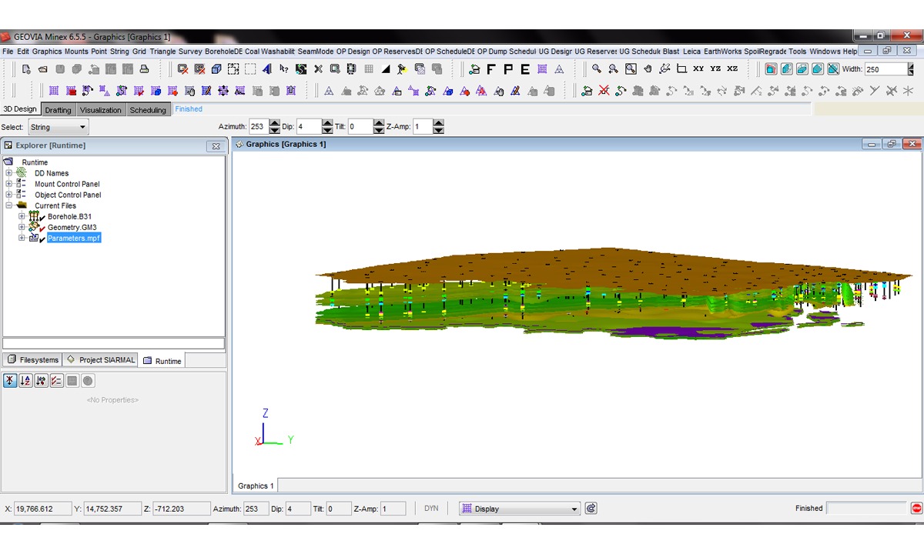Click the zoom window icon in toolbar
The width and height of the screenshot is (924, 554).
point(631,68)
